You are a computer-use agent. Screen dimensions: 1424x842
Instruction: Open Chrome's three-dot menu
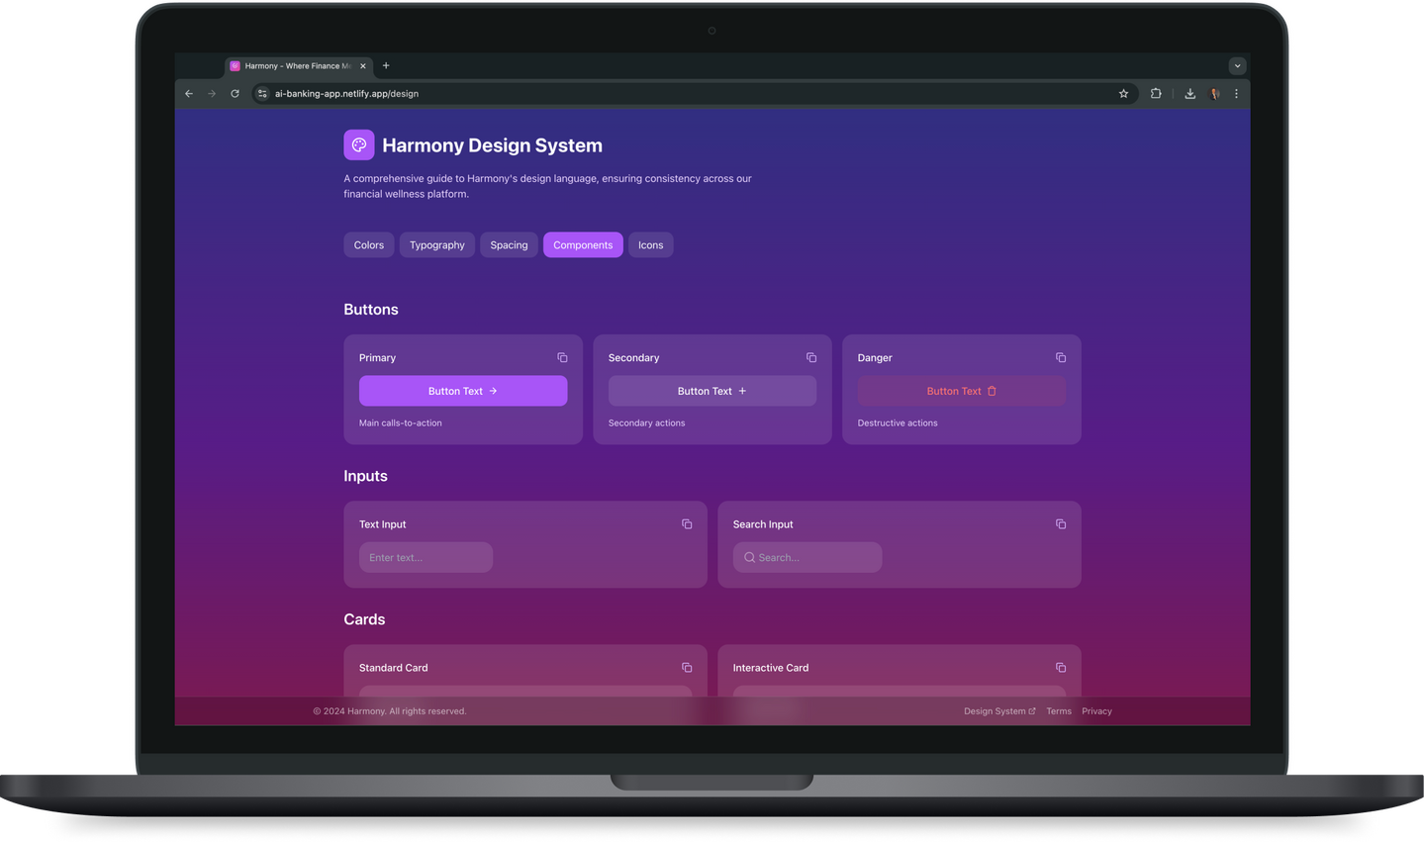[x=1236, y=94]
